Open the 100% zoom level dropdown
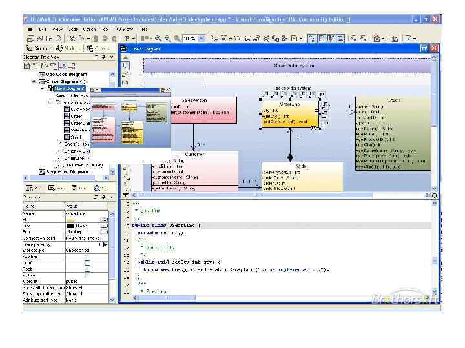This screenshot has height=348, width=465. tap(201, 39)
